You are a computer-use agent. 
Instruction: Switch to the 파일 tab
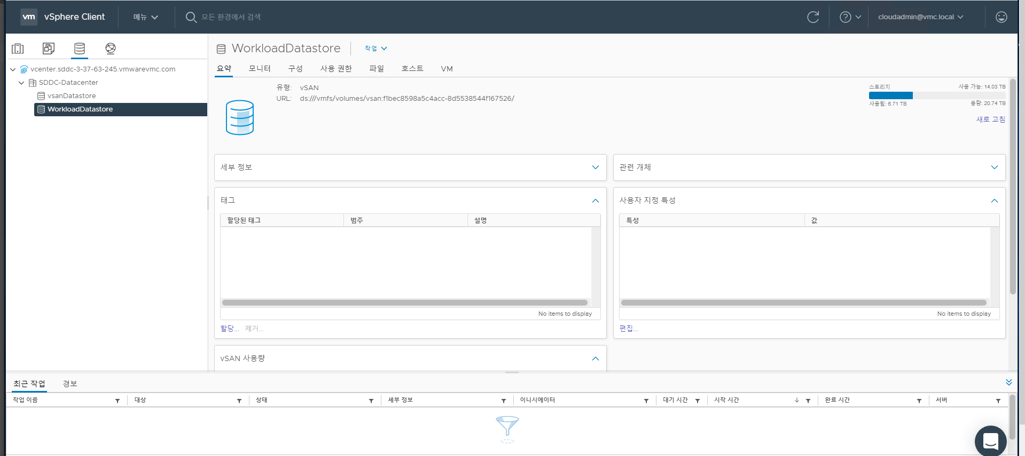(x=377, y=69)
